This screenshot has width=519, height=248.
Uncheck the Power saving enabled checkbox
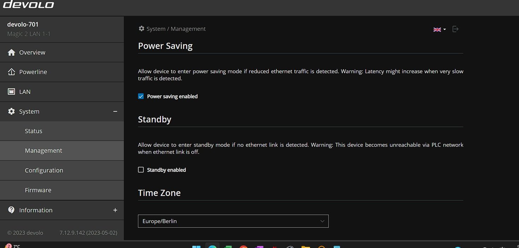point(141,96)
